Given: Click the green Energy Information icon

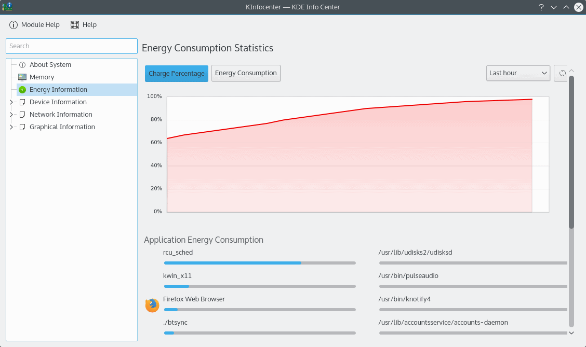Looking at the screenshot, I should [x=22, y=90].
